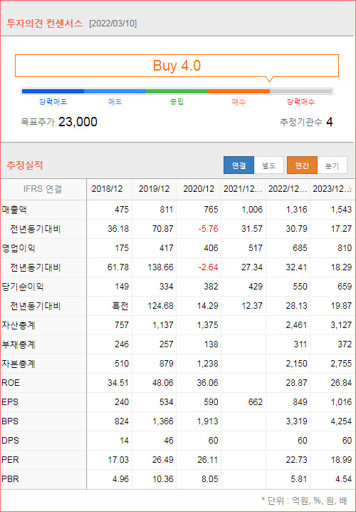Select EPS row label

10,402
